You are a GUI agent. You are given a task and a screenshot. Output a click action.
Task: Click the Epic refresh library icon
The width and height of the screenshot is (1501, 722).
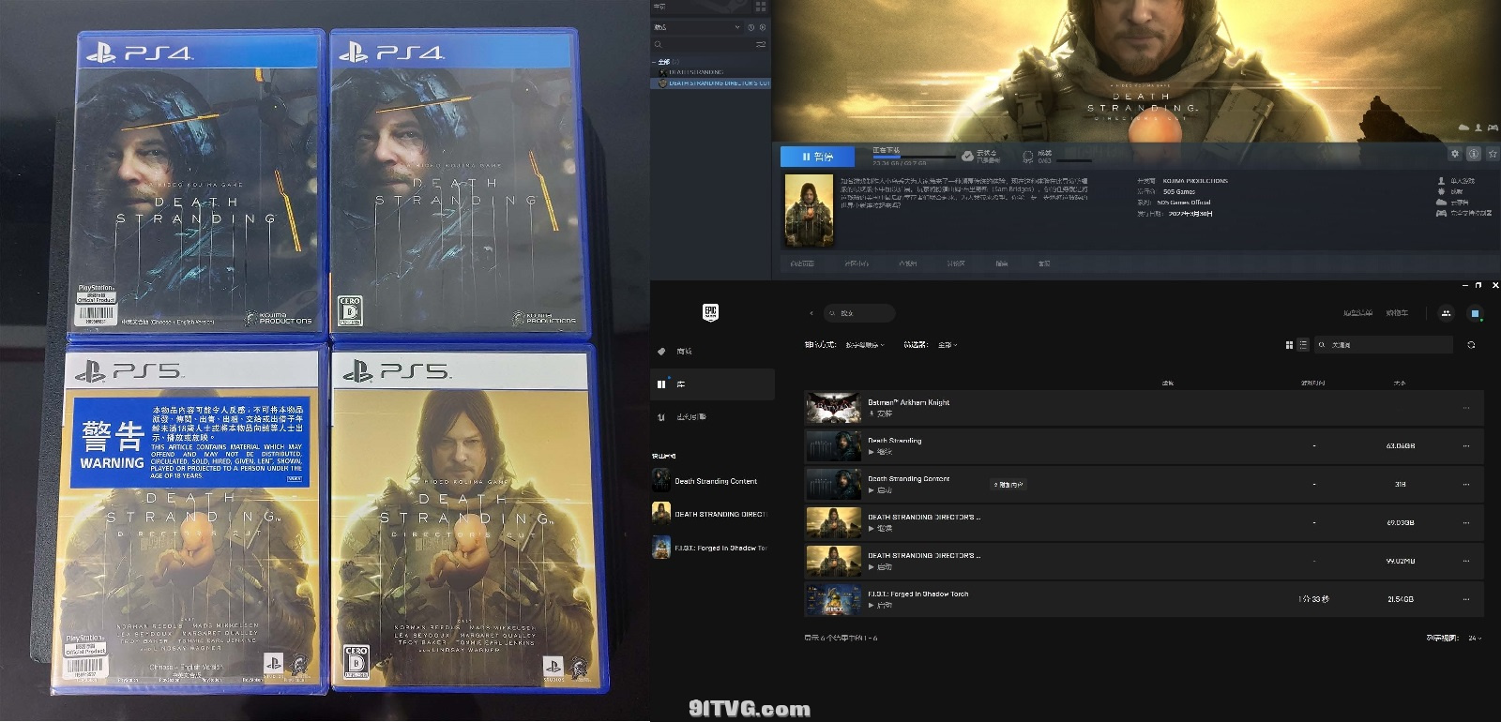pyautogui.click(x=1471, y=345)
